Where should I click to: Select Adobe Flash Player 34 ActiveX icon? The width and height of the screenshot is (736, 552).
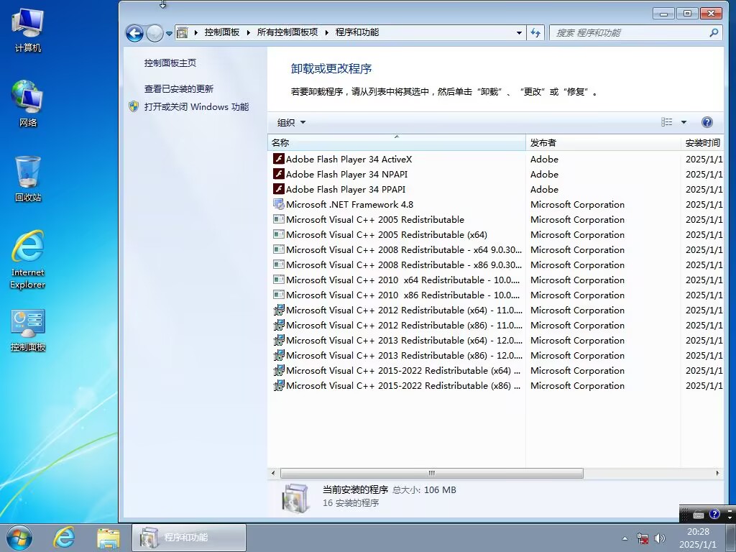(x=279, y=159)
